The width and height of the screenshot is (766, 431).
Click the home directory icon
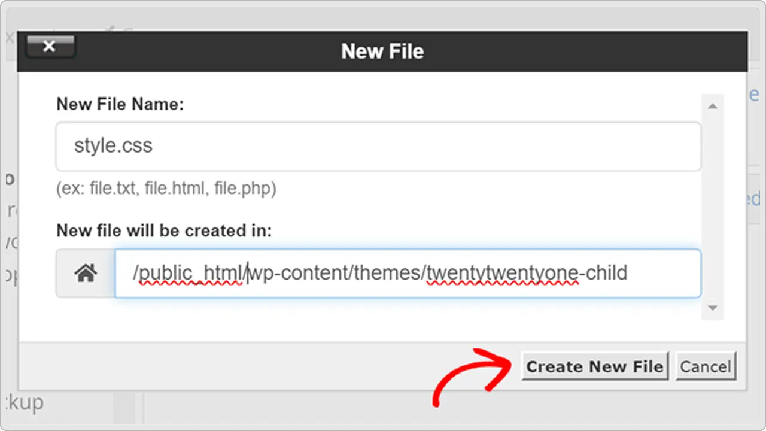[86, 274]
